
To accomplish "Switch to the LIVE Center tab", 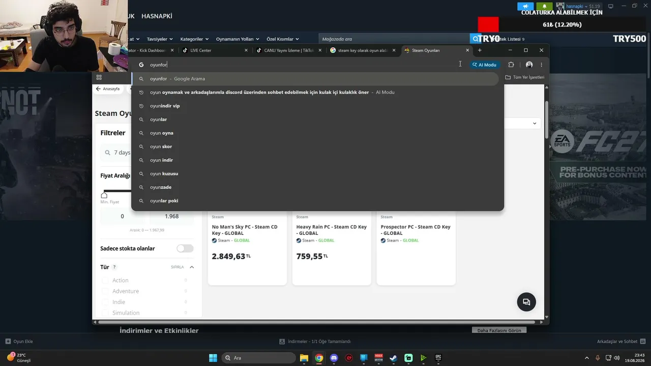I will [x=215, y=50].
